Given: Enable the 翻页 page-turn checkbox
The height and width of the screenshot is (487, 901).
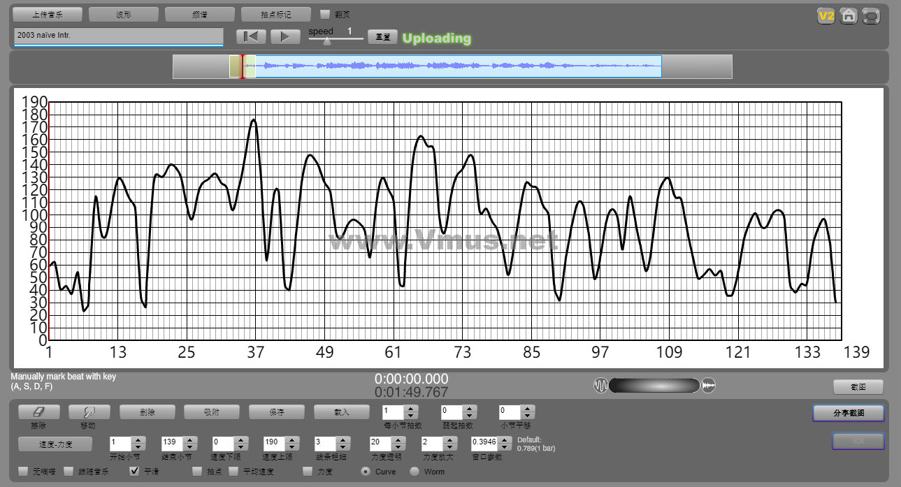Looking at the screenshot, I should coord(325,14).
